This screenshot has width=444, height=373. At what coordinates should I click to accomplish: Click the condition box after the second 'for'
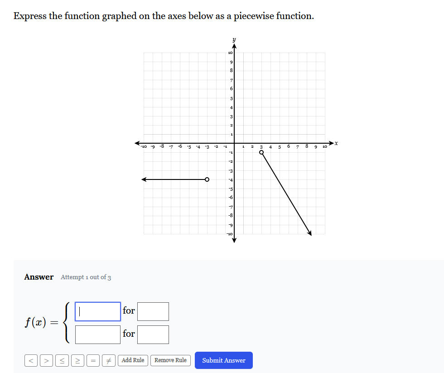click(153, 334)
